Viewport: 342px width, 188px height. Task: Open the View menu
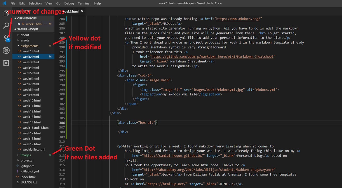pyautogui.click(x=49, y=3)
